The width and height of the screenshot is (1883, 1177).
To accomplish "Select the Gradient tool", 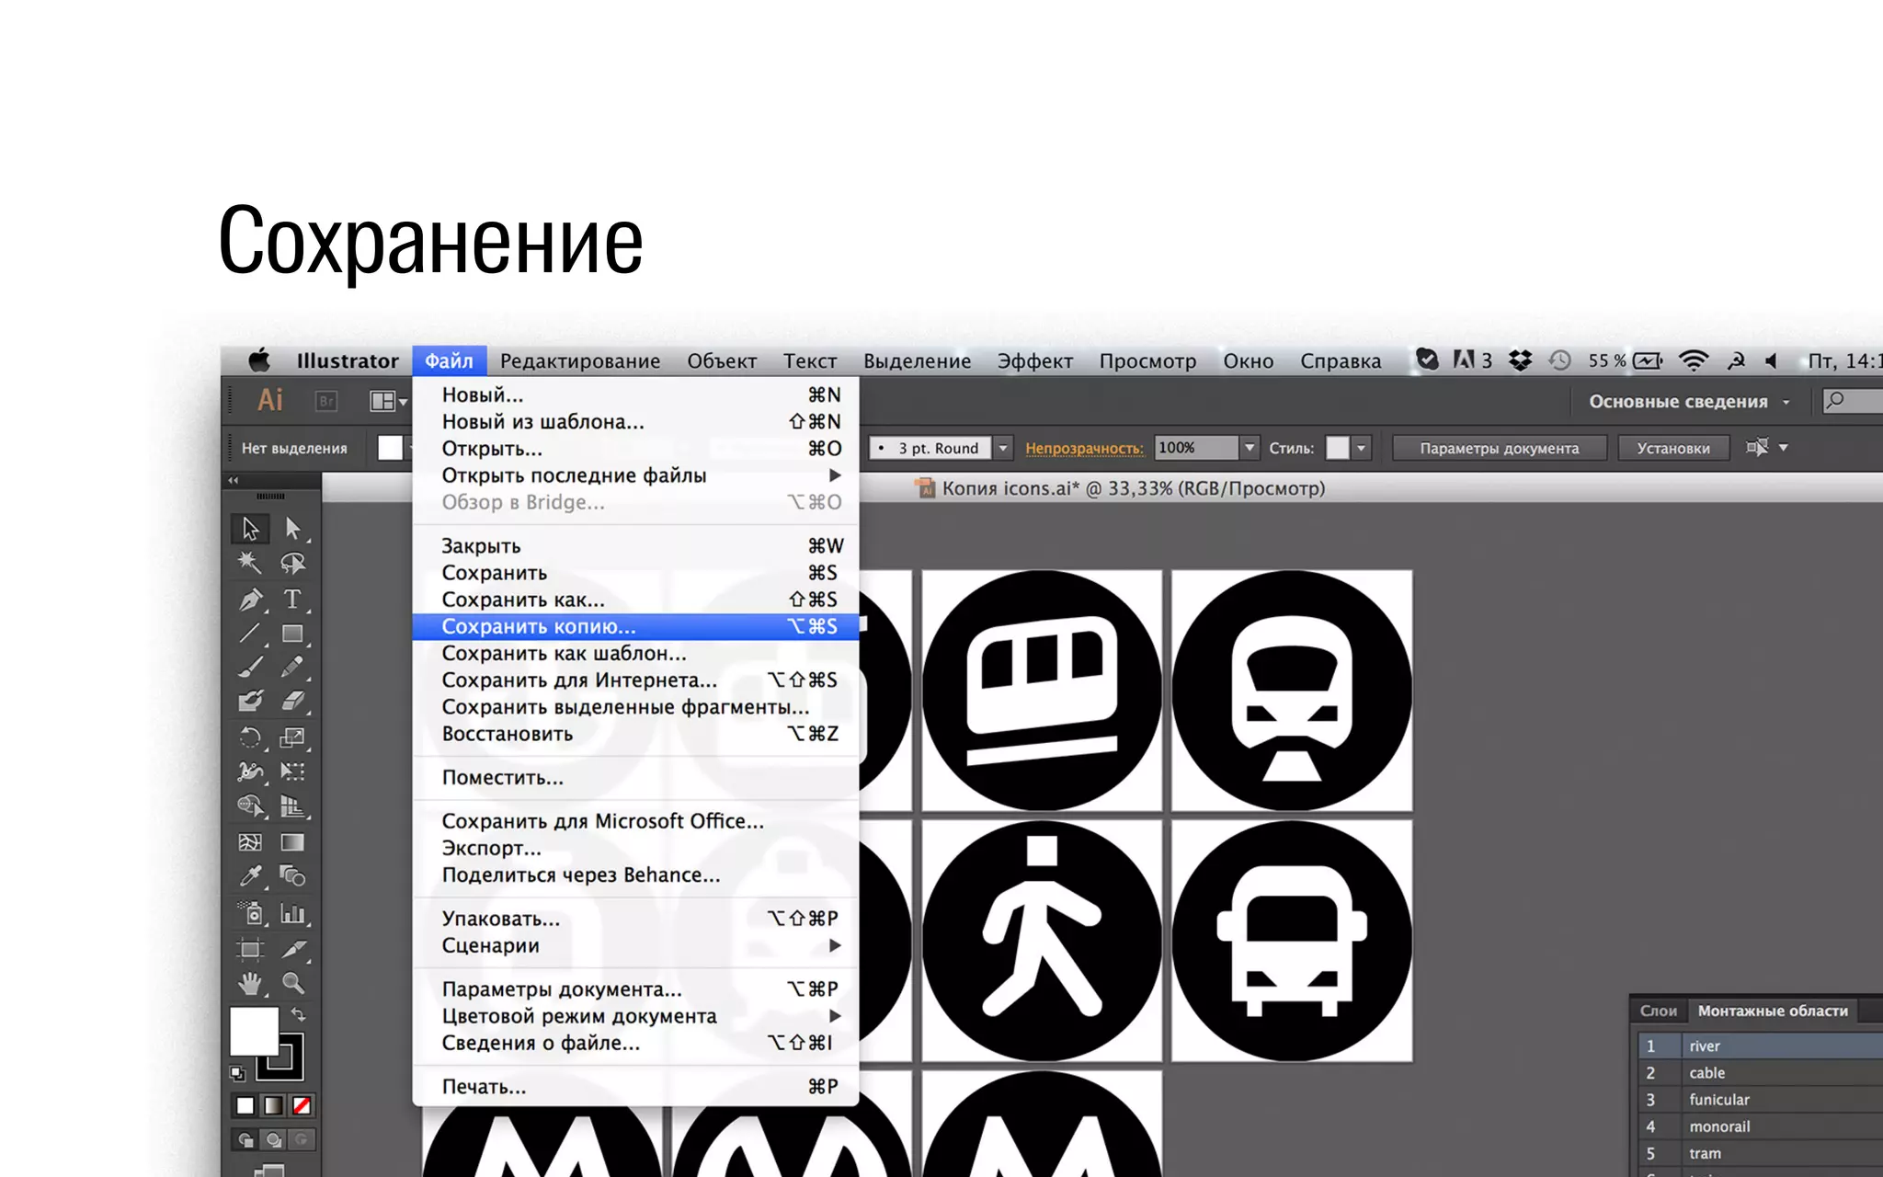I will click(x=292, y=842).
